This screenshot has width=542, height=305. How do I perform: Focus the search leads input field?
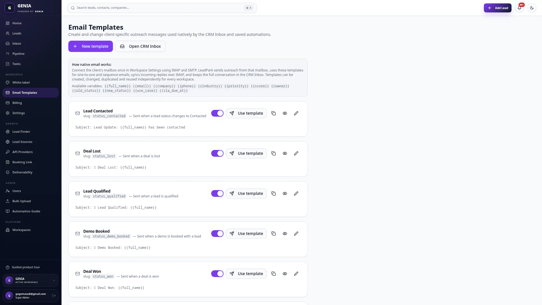pos(162,8)
